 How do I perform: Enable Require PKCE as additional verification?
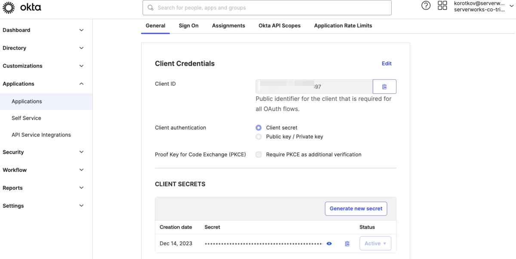click(x=258, y=155)
